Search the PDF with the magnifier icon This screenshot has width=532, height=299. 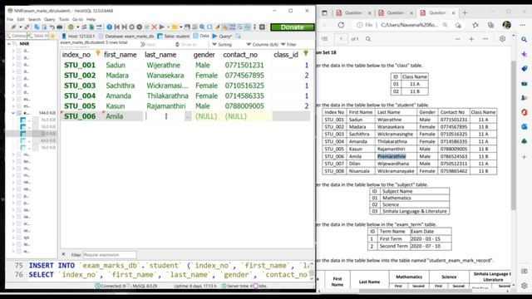[368, 39]
